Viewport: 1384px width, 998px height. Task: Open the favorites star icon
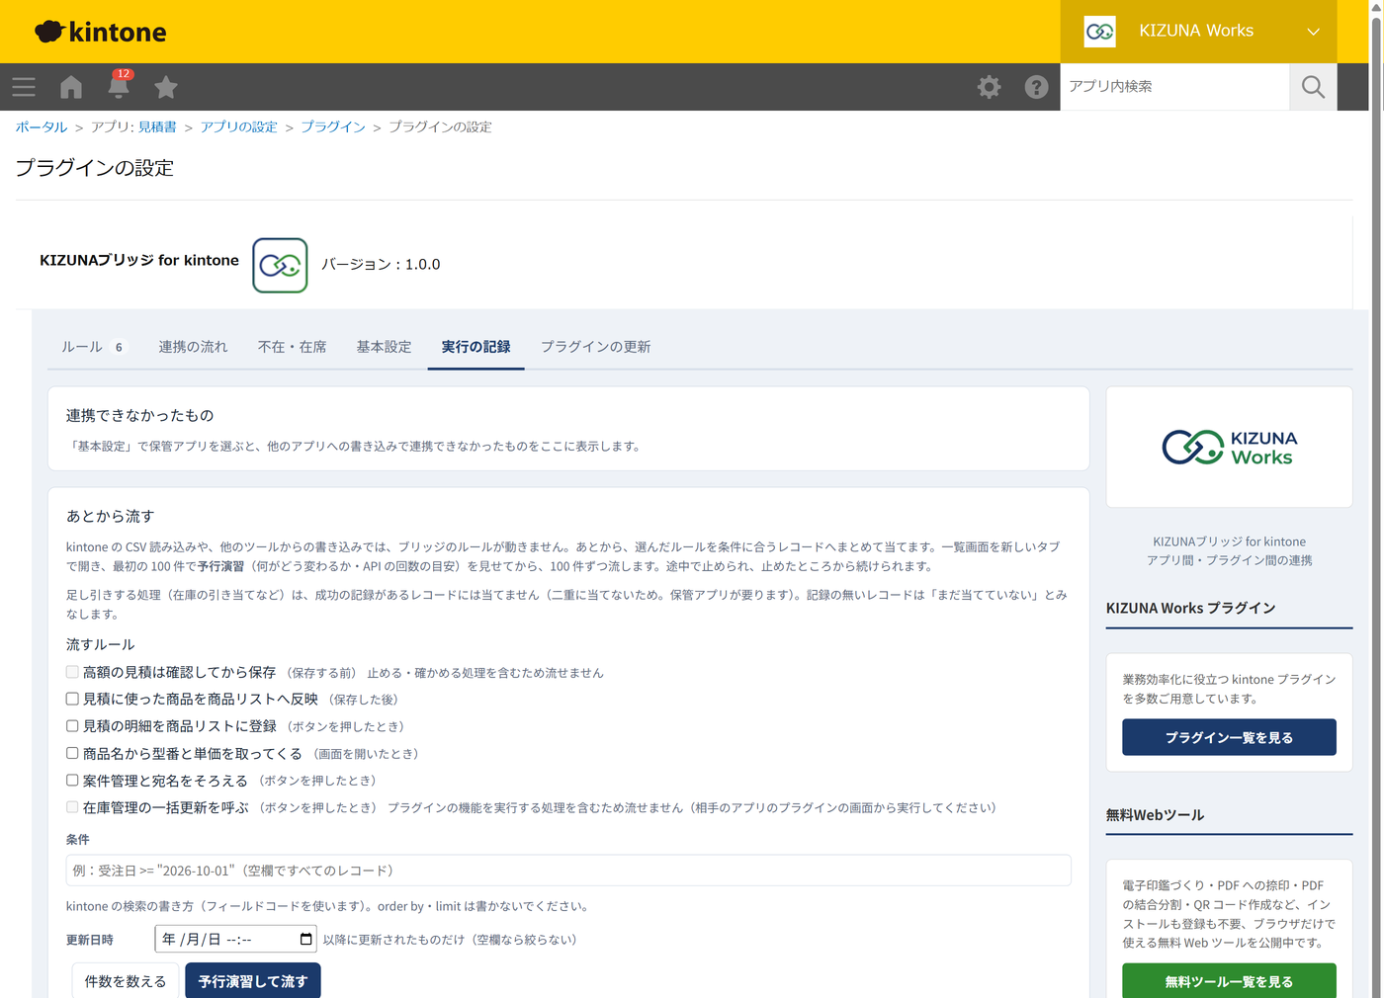pyautogui.click(x=166, y=87)
